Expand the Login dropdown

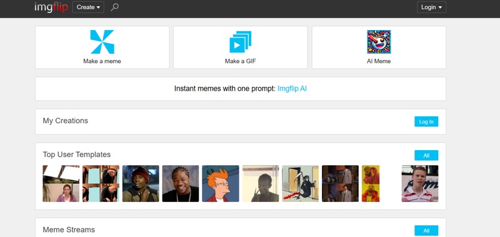tap(431, 7)
